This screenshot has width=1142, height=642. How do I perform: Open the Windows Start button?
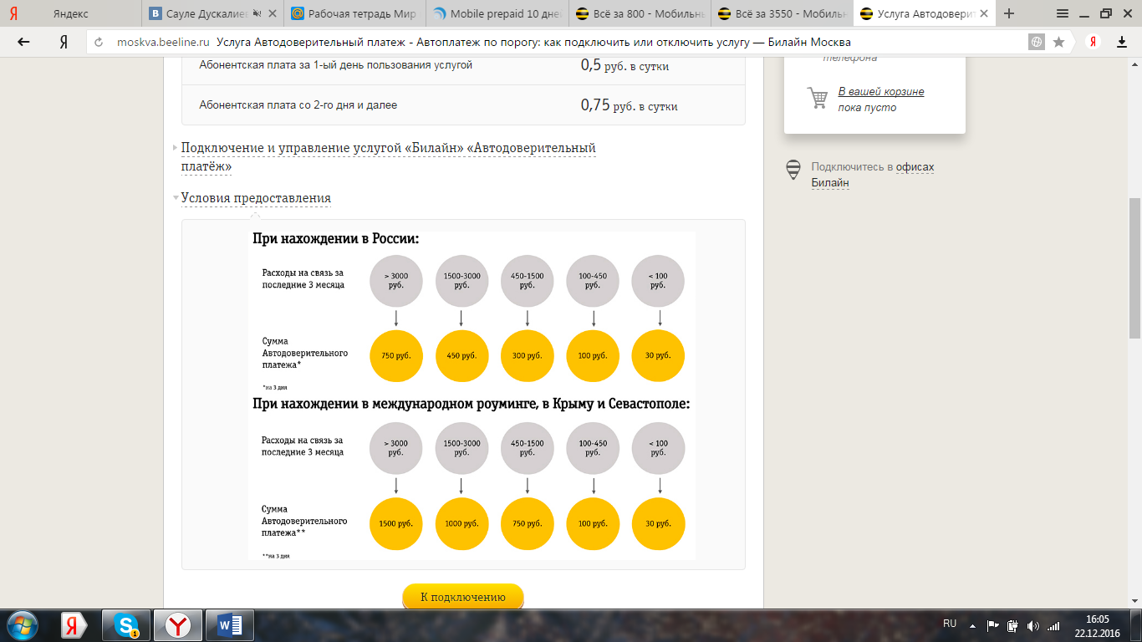22,625
